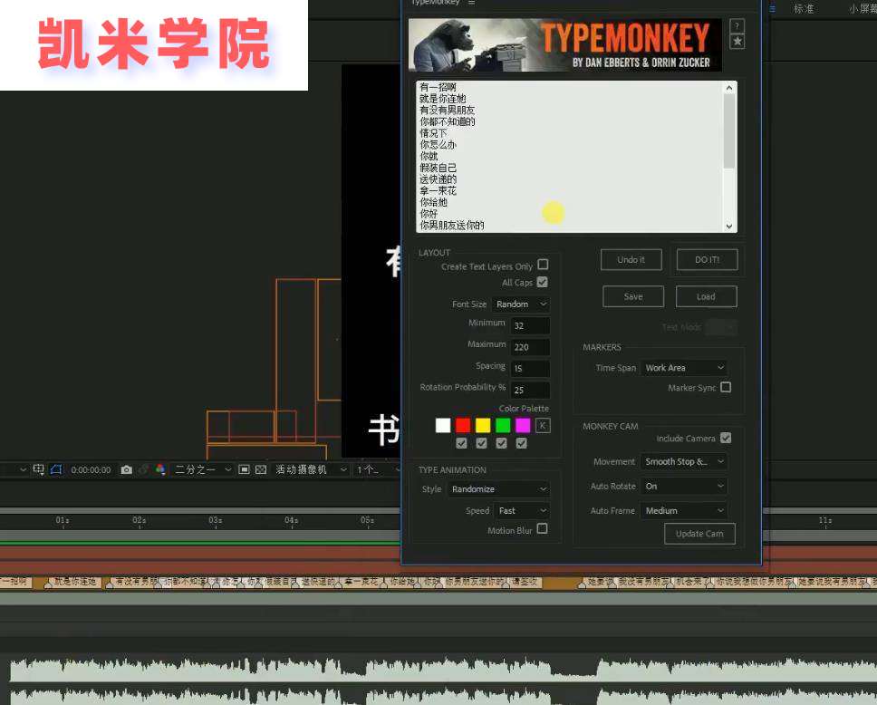Uncheck the All Caps checkbox
877x705 pixels.
[x=542, y=282]
